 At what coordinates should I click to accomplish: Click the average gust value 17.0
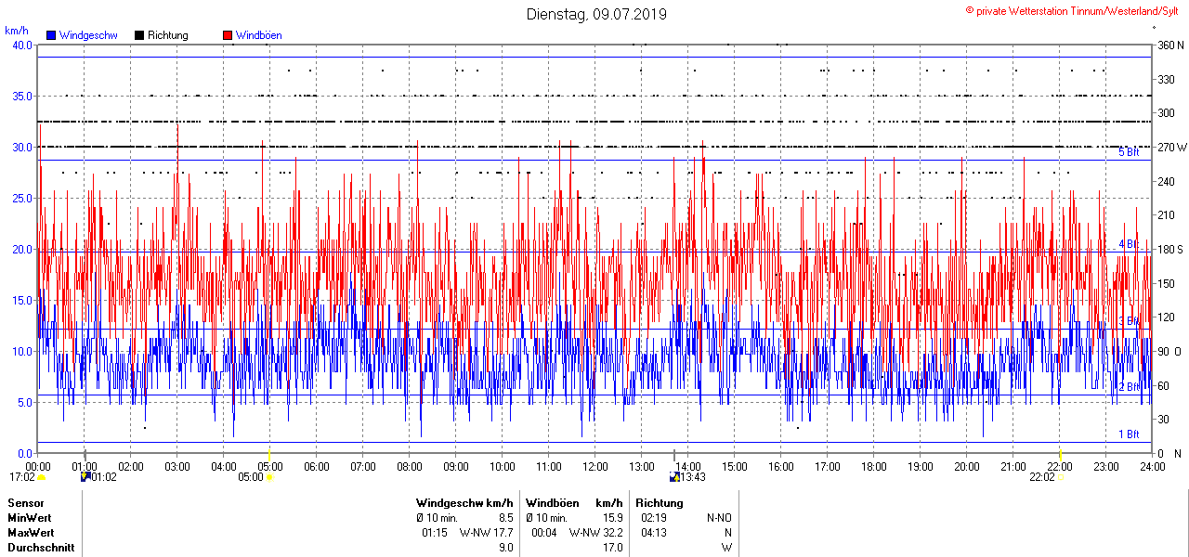point(613,548)
